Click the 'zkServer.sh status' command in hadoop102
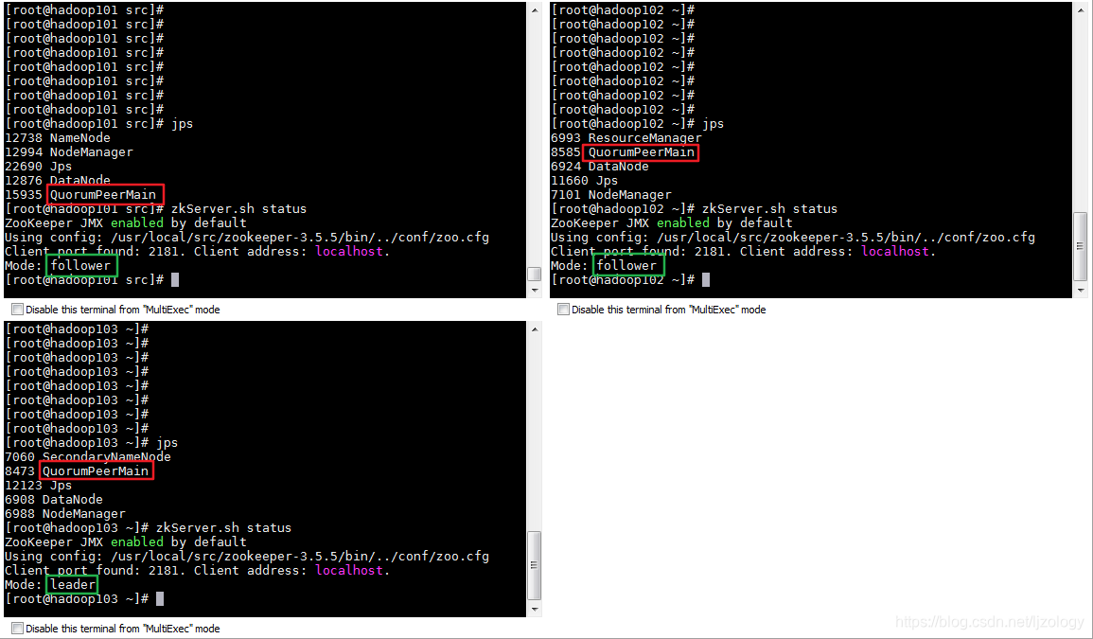The image size is (1093, 639). [769, 208]
